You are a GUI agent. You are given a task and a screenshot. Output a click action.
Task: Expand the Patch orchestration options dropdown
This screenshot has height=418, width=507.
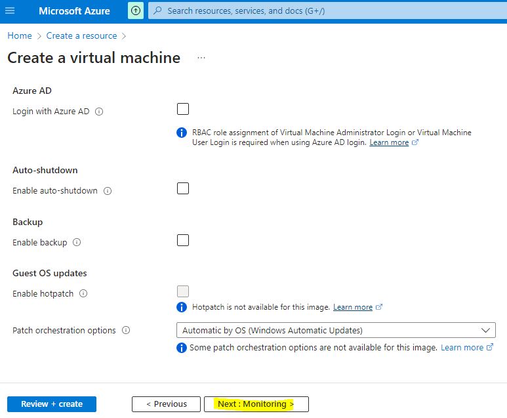click(336, 330)
